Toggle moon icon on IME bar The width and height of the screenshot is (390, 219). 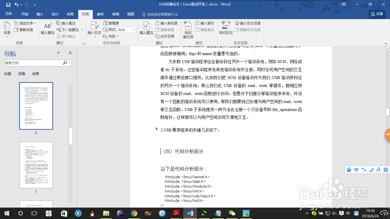371,170
